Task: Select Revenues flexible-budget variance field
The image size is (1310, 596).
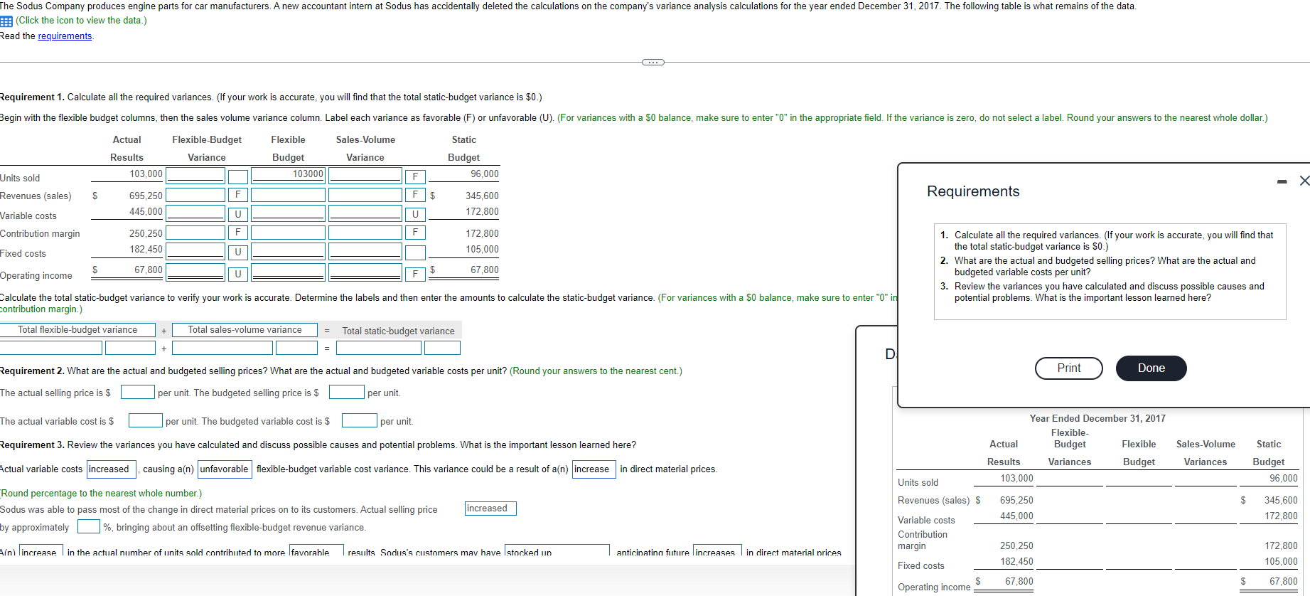Action: [x=195, y=195]
